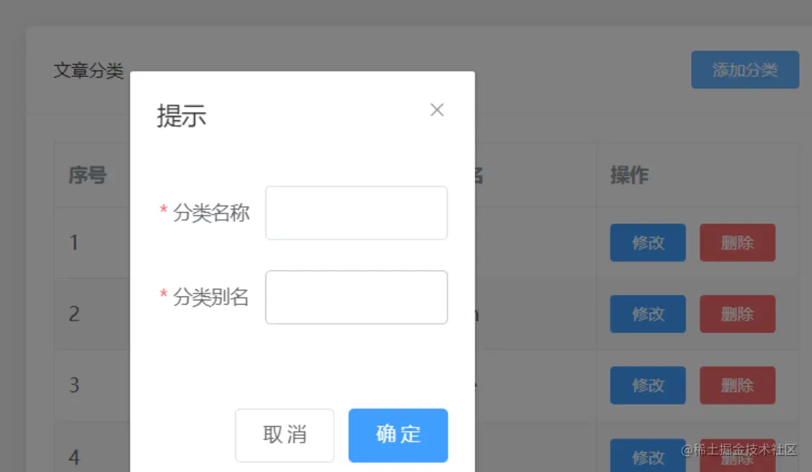Cancel the dialog with 取消 button
This screenshot has width=812, height=472.
[x=285, y=435]
